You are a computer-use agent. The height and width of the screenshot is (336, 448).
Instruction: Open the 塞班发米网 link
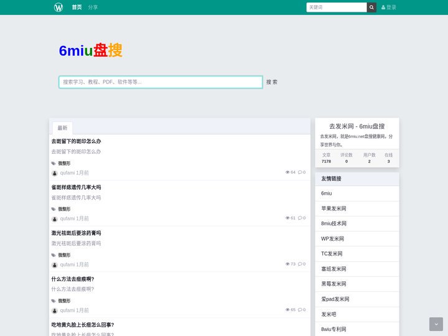click(x=357, y=269)
